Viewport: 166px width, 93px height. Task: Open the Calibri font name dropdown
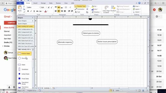pos(39,7)
